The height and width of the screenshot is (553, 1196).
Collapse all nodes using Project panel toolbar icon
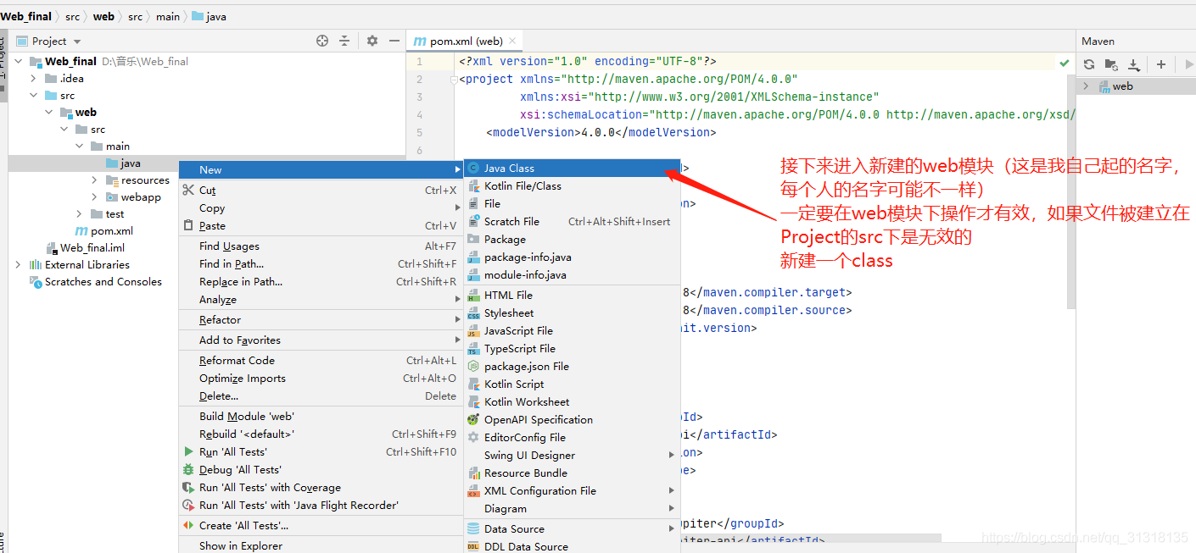coord(344,41)
